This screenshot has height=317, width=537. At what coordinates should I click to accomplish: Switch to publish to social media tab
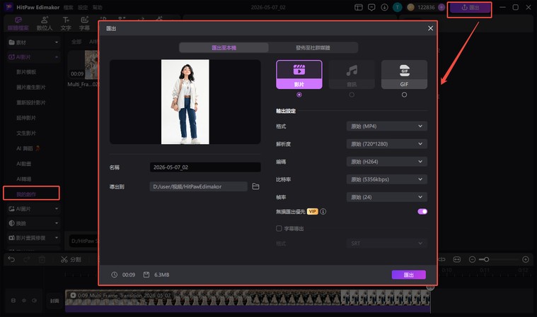pos(313,47)
